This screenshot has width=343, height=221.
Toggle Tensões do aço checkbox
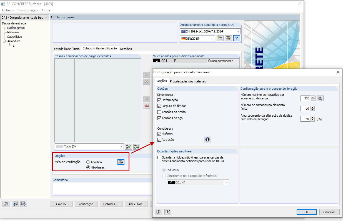[x=159, y=118]
